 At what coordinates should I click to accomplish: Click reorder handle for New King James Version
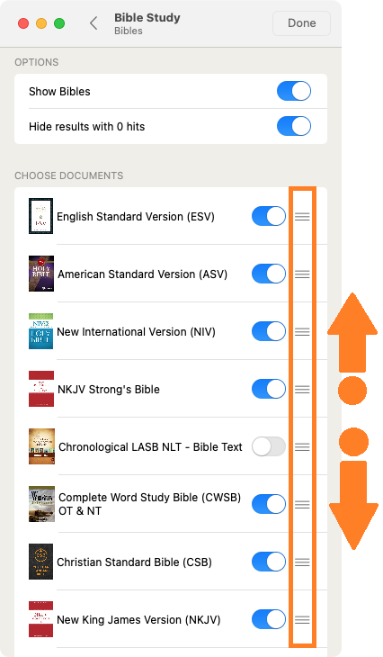[x=302, y=620]
